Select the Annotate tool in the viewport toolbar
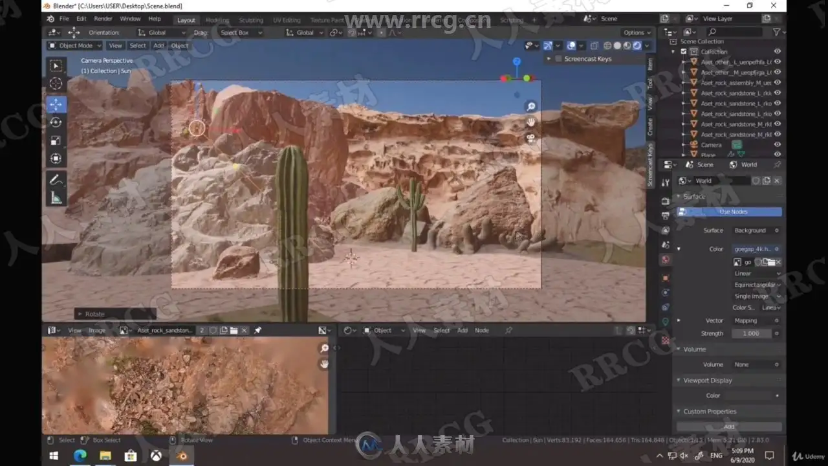This screenshot has height=466, width=828. coord(56,180)
